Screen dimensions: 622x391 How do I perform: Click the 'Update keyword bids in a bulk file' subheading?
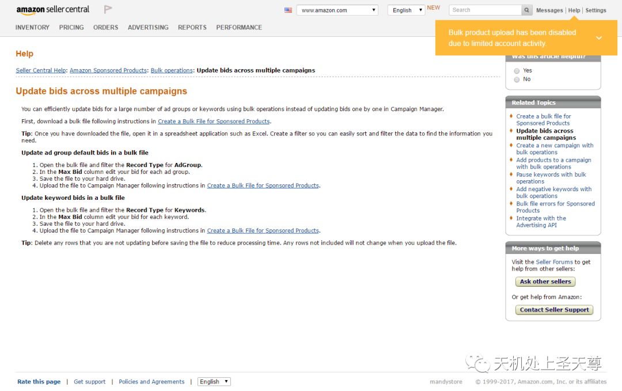73,198
